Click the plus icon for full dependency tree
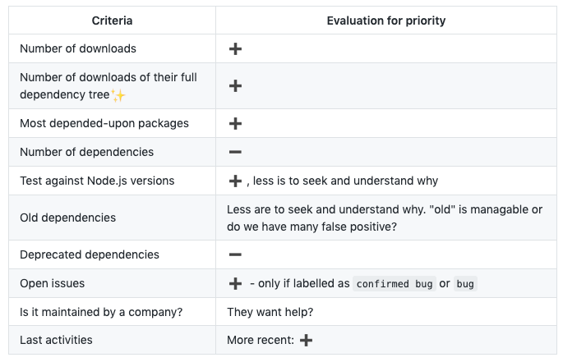This screenshot has width=563, height=362. coord(235,86)
